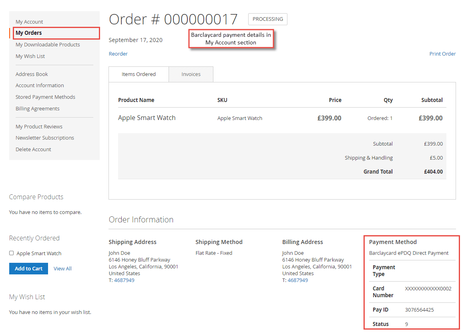Viewport: 462px width, 332px height.
Task: Click the Reorder link
Action: click(118, 54)
